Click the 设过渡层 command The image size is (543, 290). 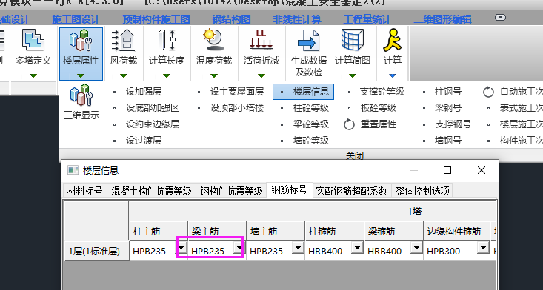pyautogui.click(x=144, y=141)
